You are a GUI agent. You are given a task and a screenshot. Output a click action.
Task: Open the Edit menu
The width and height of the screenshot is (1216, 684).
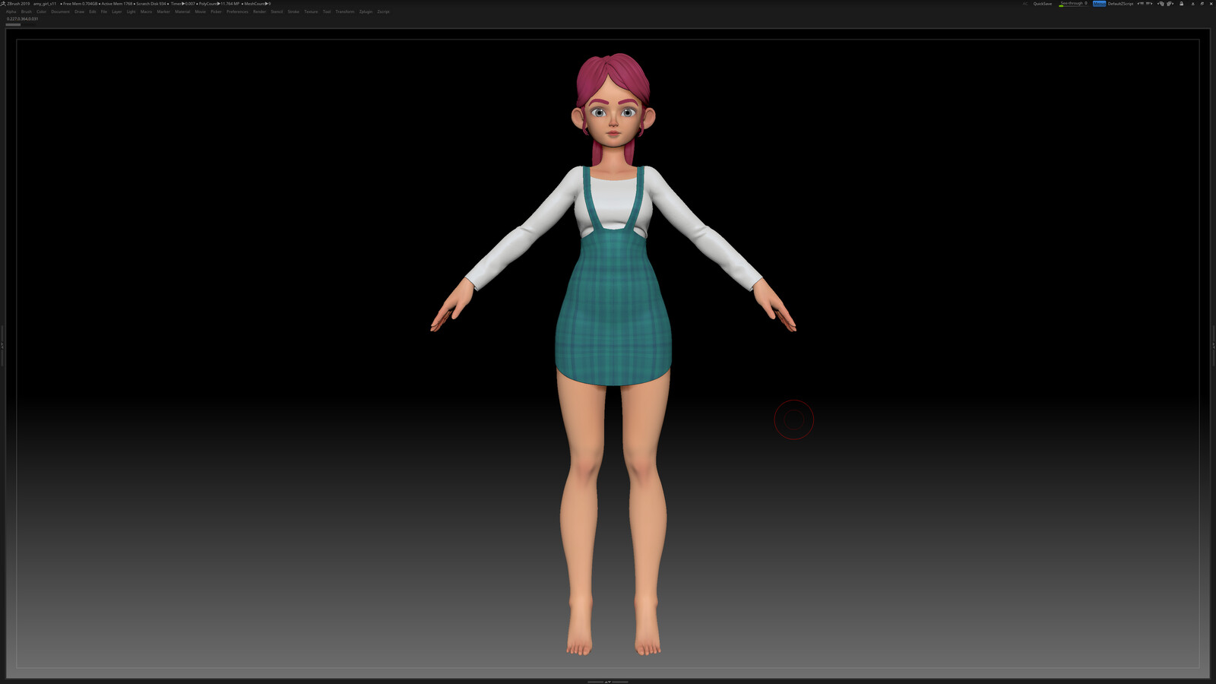92,11
